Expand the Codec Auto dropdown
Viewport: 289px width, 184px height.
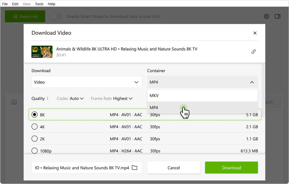(x=70, y=98)
